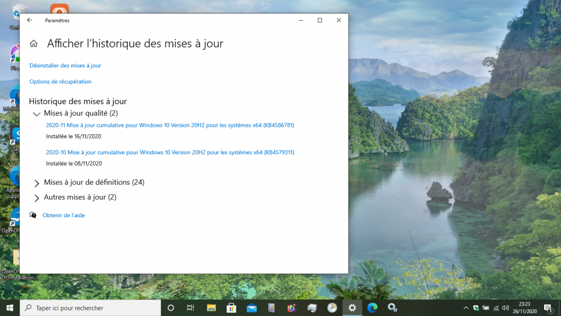Click the volume icon in system tray
Image resolution: width=561 pixels, height=316 pixels.
[505, 308]
